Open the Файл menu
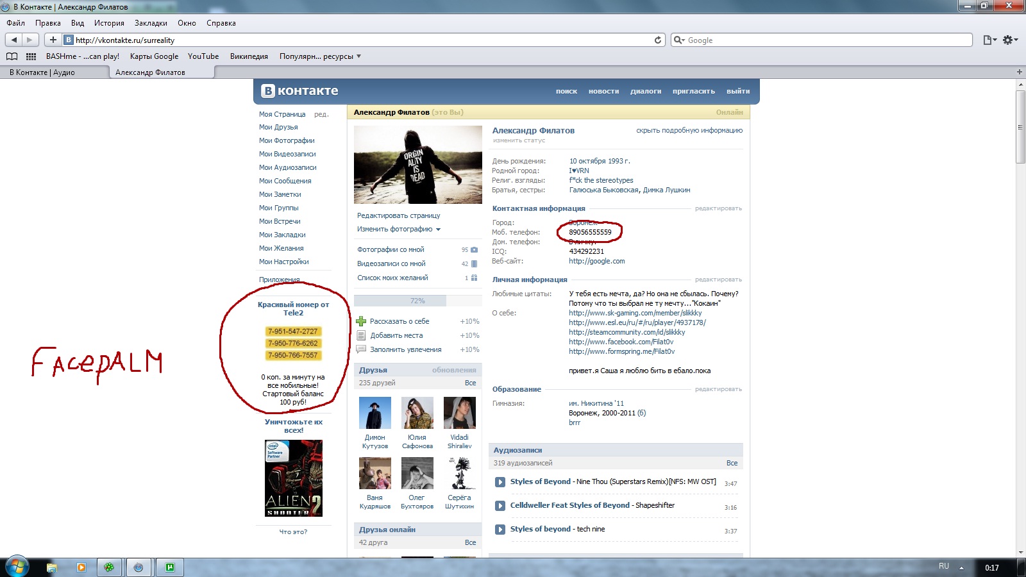The height and width of the screenshot is (577, 1026). [15, 23]
